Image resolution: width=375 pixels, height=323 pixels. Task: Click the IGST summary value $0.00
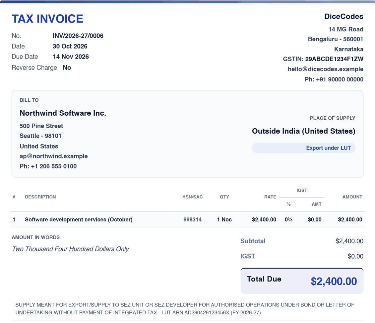[355, 256]
